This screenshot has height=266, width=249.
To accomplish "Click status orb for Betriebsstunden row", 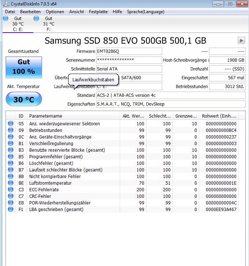I will pos(11,130).
